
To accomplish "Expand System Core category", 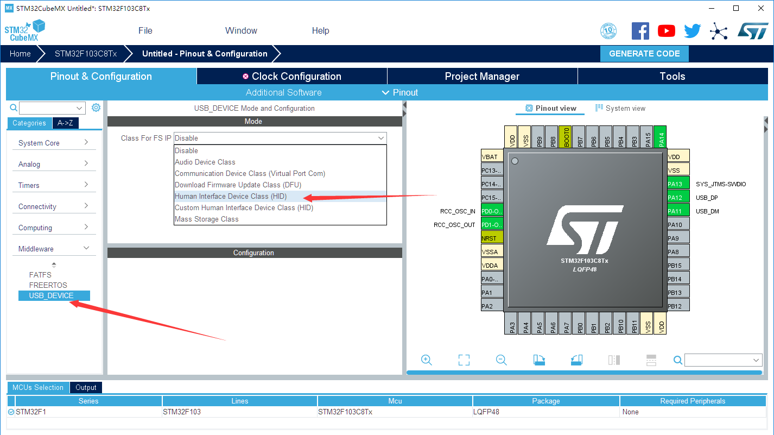I will click(54, 143).
